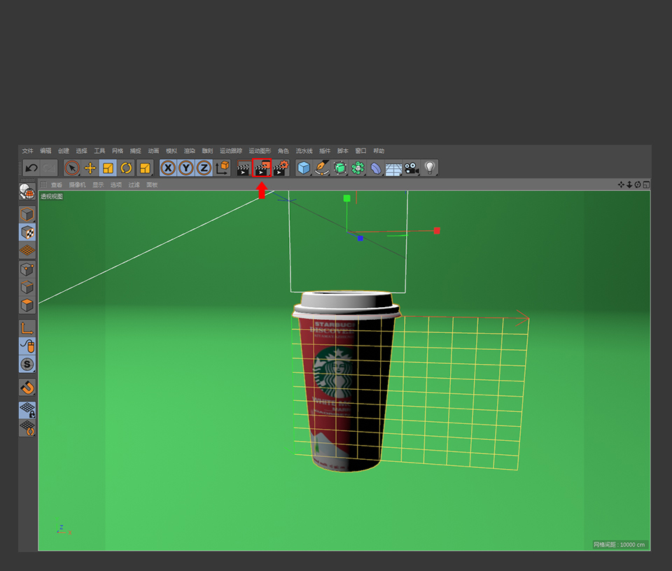Click the green Y-axis gizmo handle
Image resolution: width=672 pixels, height=571 pixels.
coord(346,198)
